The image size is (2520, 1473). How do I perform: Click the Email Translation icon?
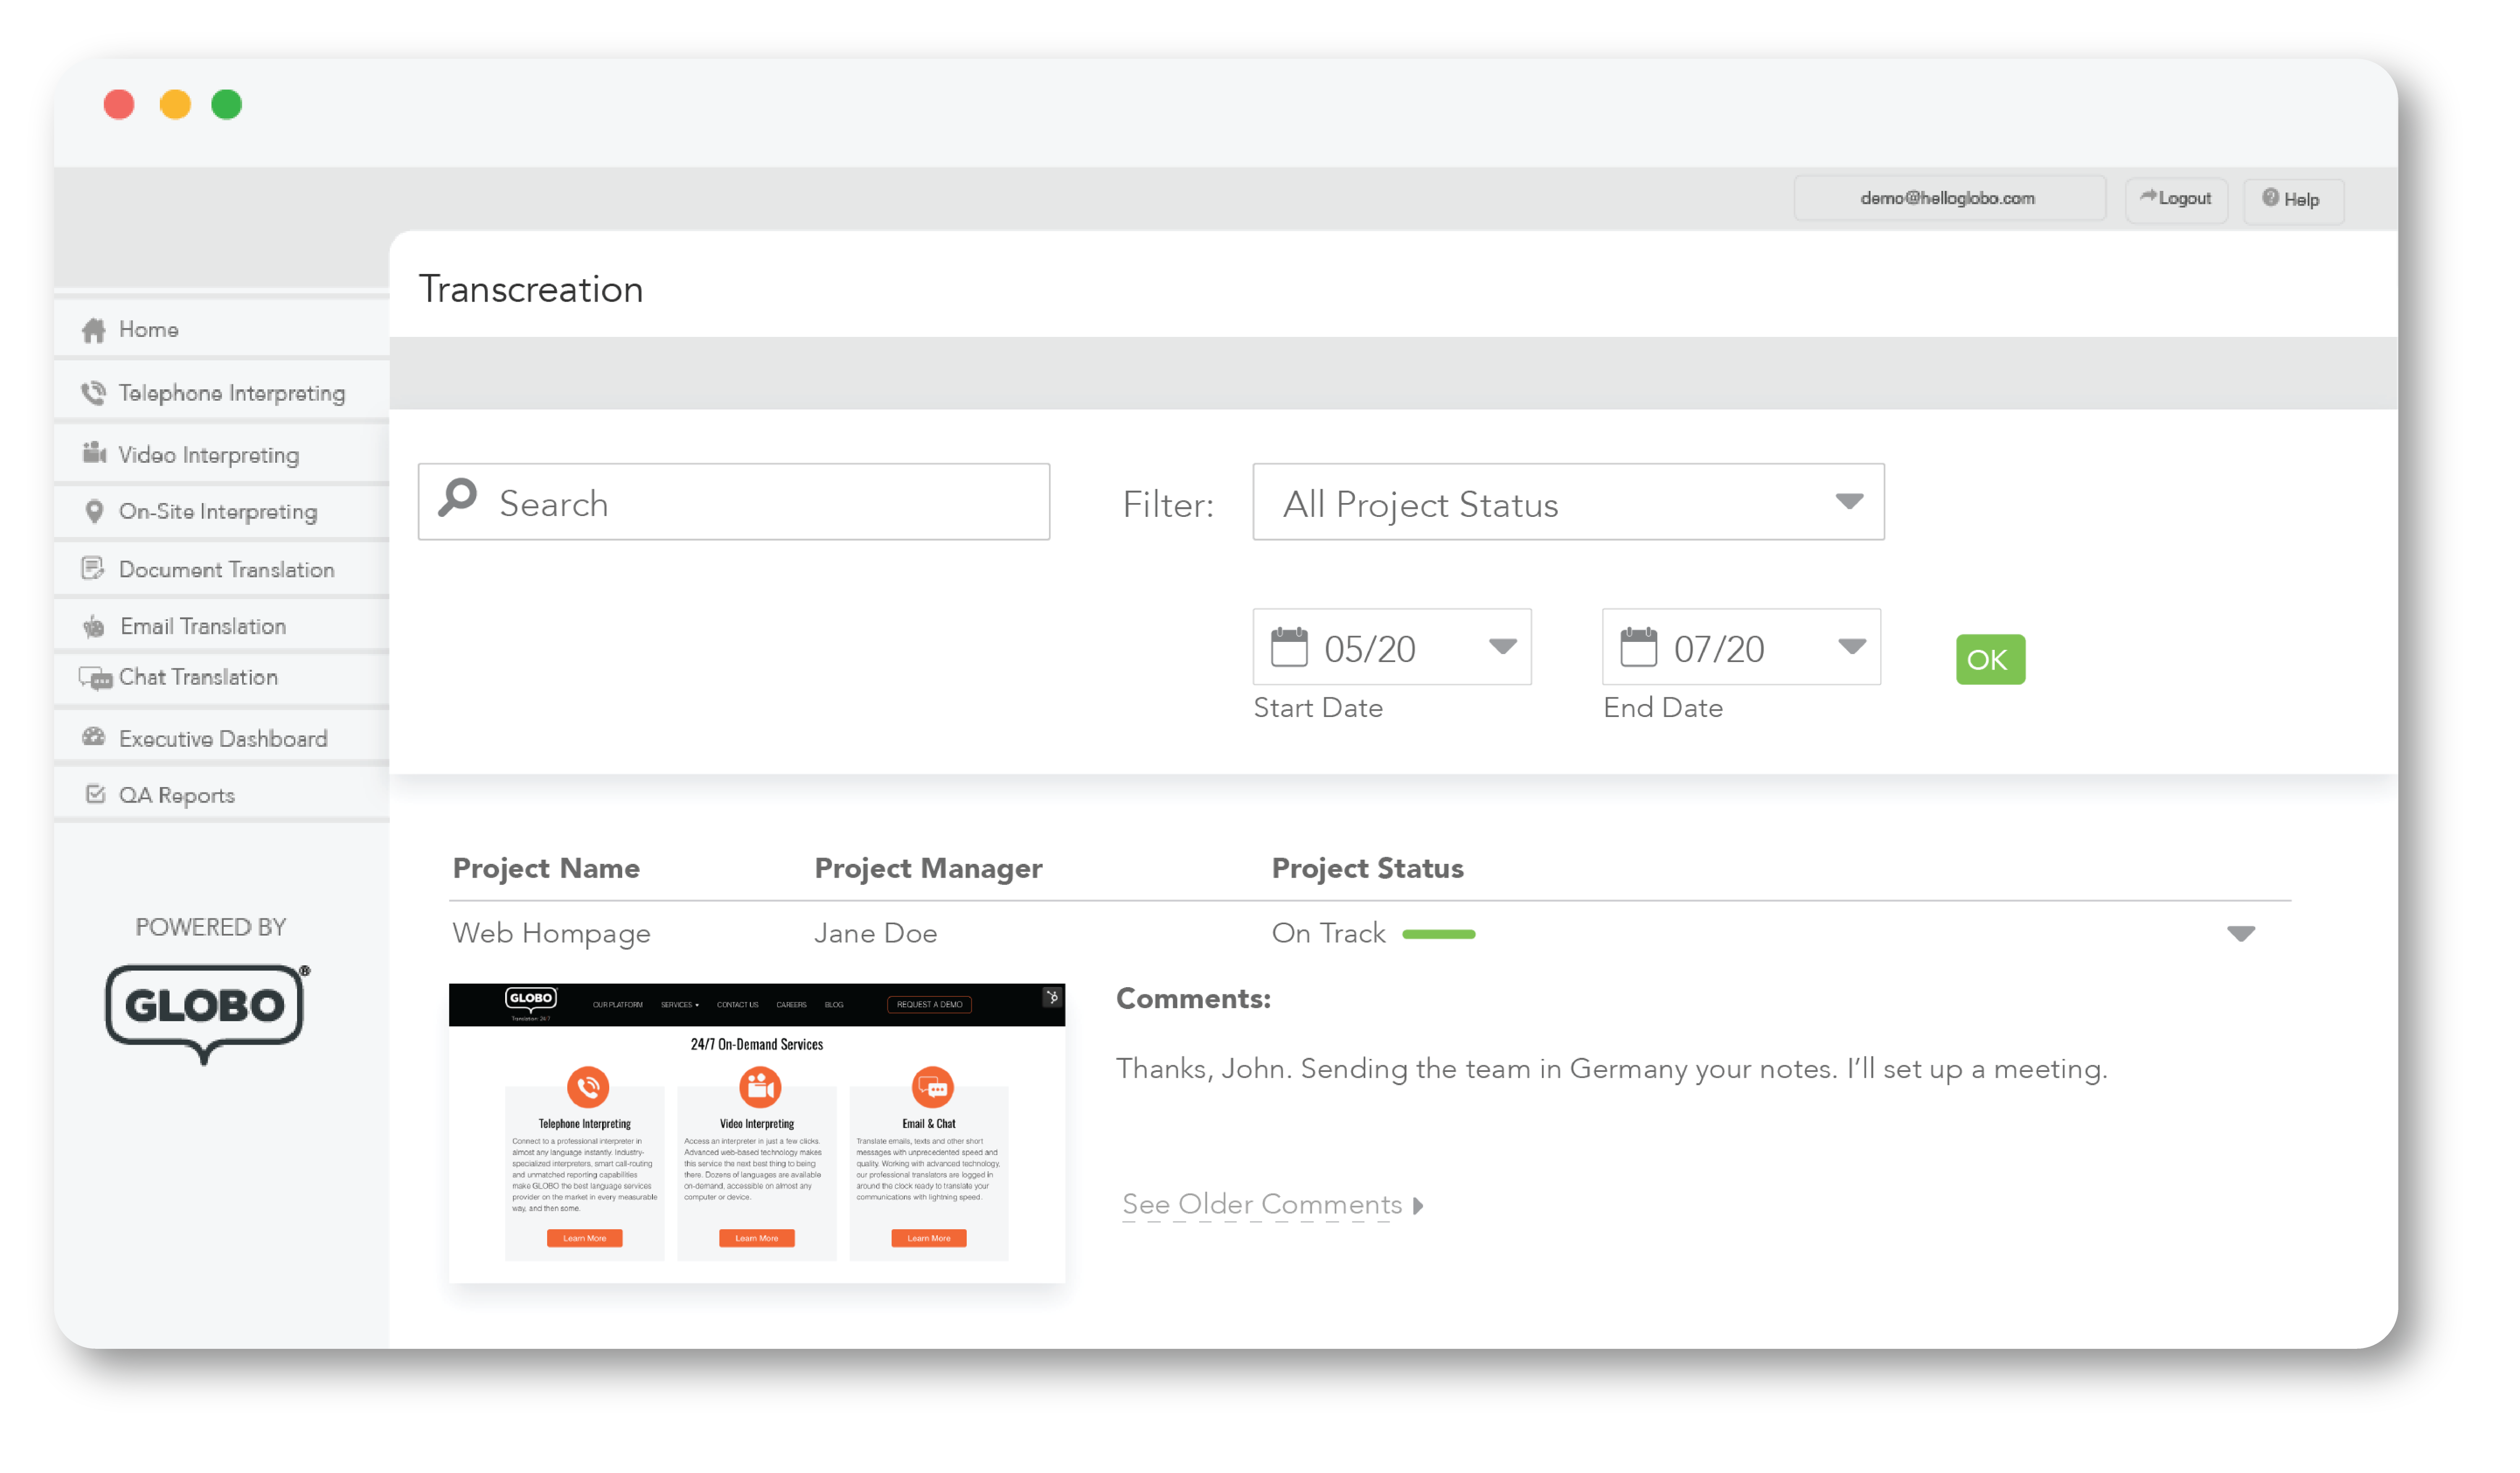pos(94,626)
